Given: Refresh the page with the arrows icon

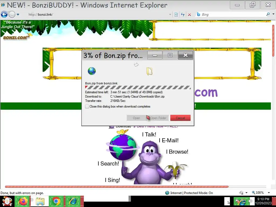Looking at the screenshot, I should click(x=183, y=15).
